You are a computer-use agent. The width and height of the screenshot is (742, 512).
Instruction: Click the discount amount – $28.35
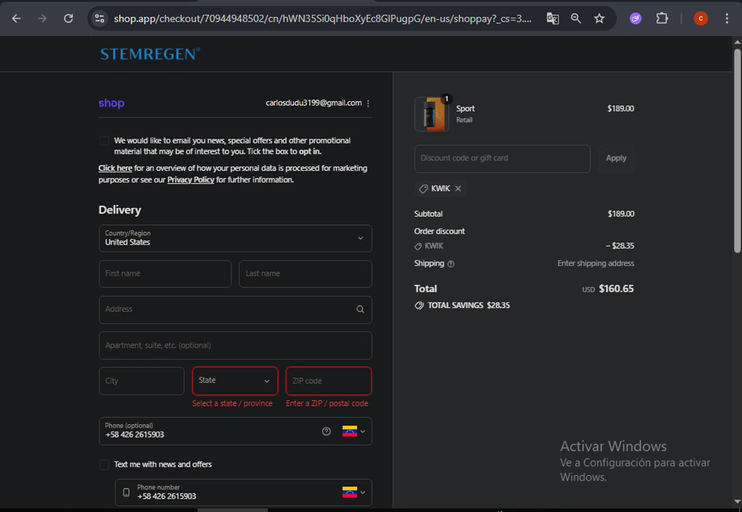(620, 246)
